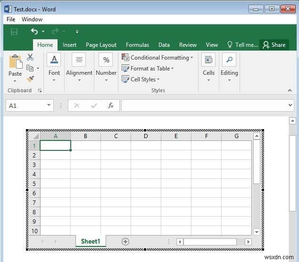The height and width of the screenshot is (262, 299).
Task: Open the Clipboard dialog launcher
Action: 40,90
